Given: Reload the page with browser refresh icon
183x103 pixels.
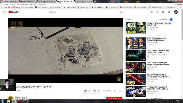Looking at the screenshot, I should [x=7, y=5].
